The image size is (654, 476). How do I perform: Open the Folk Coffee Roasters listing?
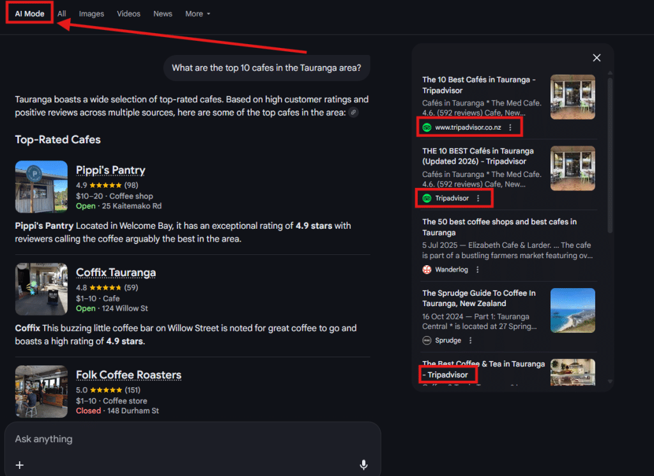(x=128, y=375)
